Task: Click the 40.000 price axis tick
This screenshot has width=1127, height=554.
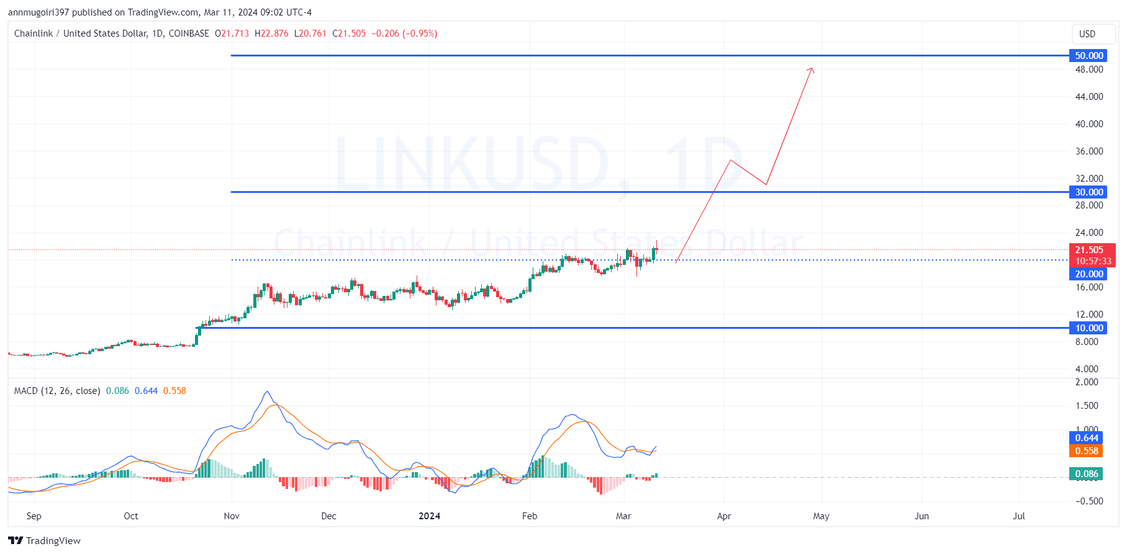Action: (1089, 124)
